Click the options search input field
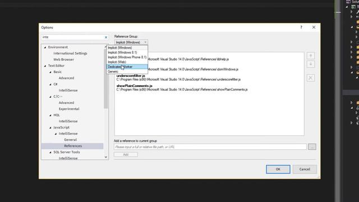Image resolution: width=359 pixels, height=202 pixels. pos(72,37)
